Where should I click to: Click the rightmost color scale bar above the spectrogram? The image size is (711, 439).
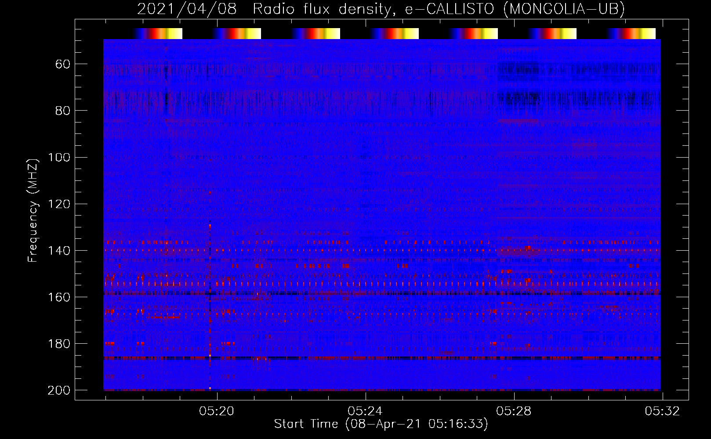(x=631, y=33)
